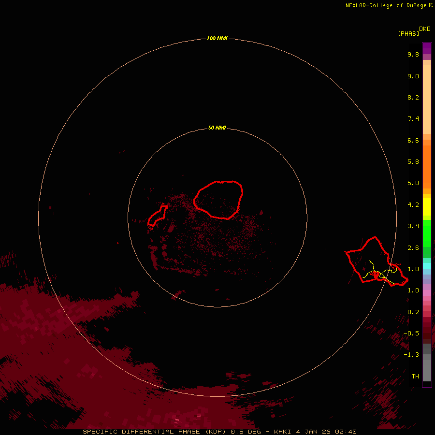Click the eastern island with yellow roads

(377, 262)
